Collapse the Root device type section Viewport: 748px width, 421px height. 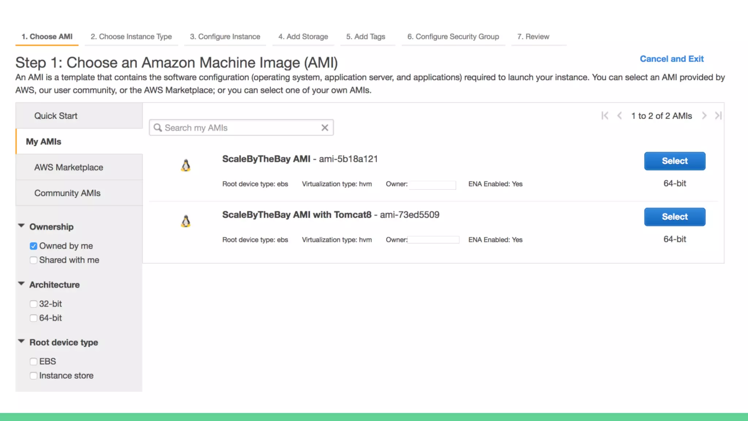(x=22, y=342)
